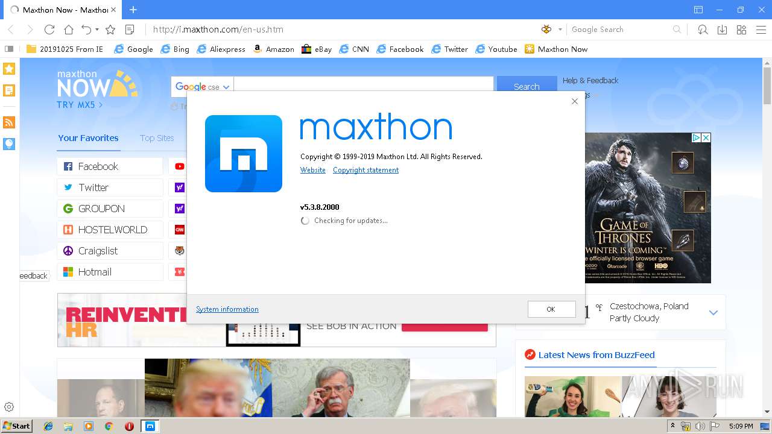Open sidebar settings gear icon
Screen dimensions: 772x434
click(9, 407)
